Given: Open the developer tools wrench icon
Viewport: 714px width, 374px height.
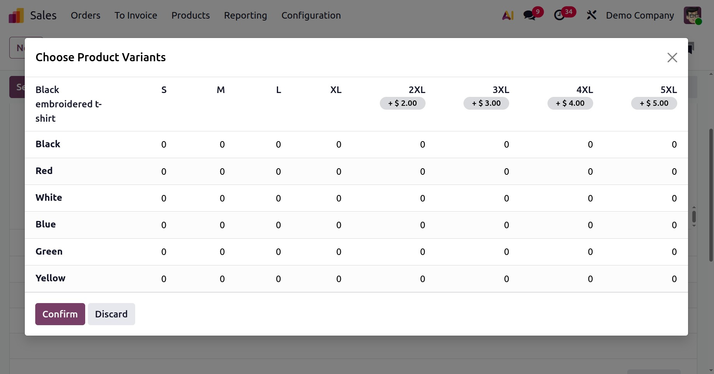Looking at the screenshot, I should pyautogui.click(x=591, y=16).
